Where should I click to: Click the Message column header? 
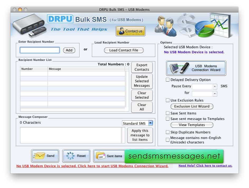pos(86,69)
